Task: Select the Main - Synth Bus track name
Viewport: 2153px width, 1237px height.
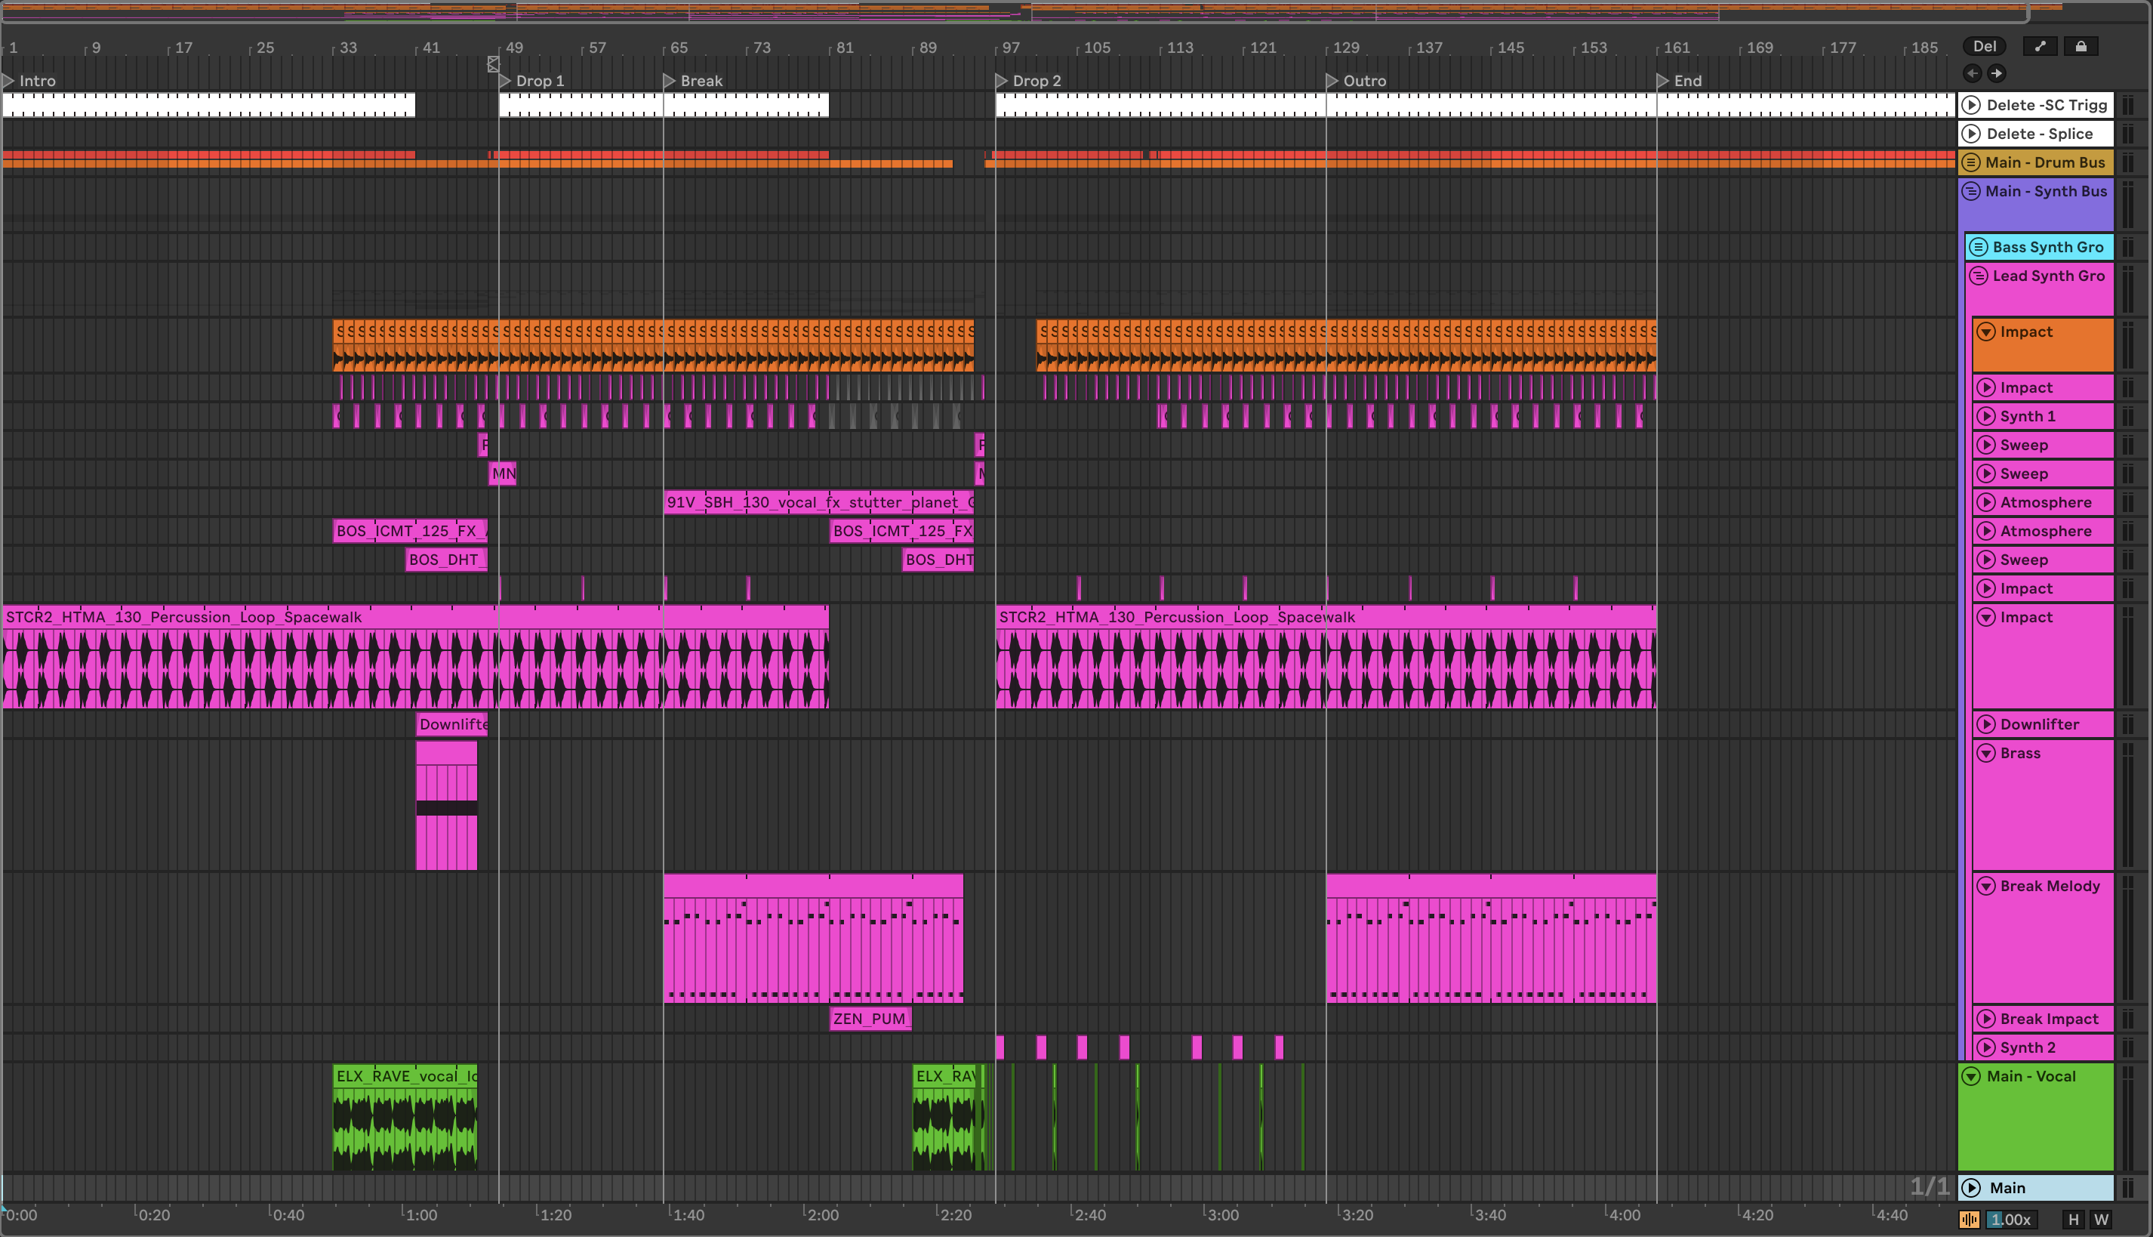Action: (2046, 191)
